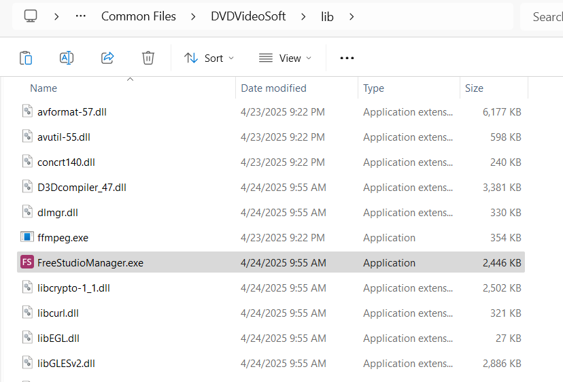Click the FS icon of FreeStudioManager.exe
This screenshot has height=382, width=563.
click(x=27, y=262)
